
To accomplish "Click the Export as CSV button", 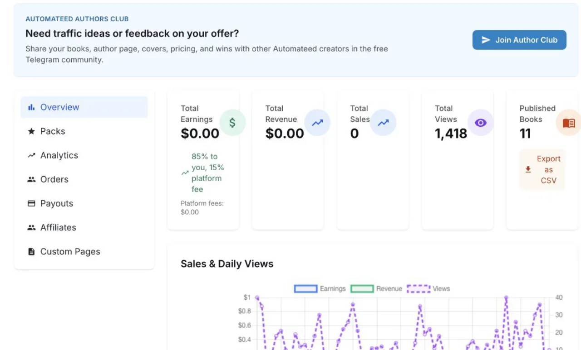I will click(542, 169).
